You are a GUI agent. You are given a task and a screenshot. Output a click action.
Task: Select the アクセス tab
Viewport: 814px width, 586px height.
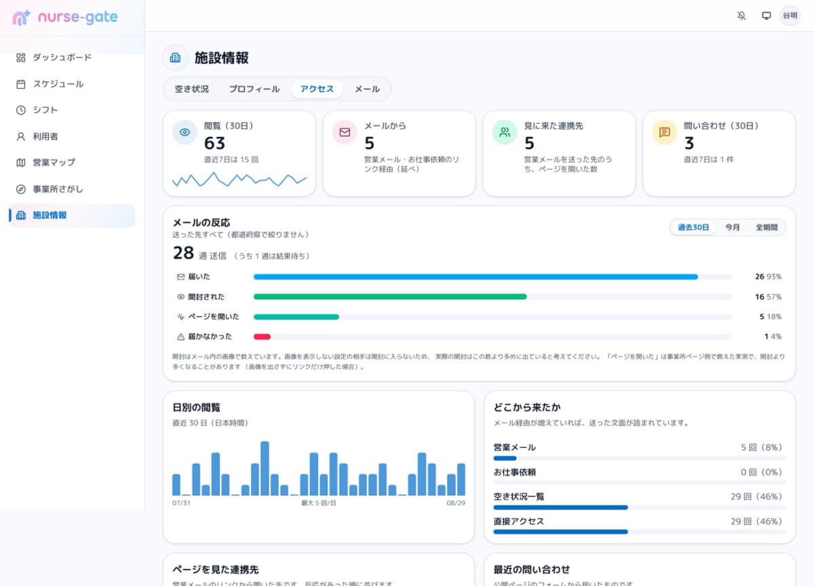pos(317,89)
